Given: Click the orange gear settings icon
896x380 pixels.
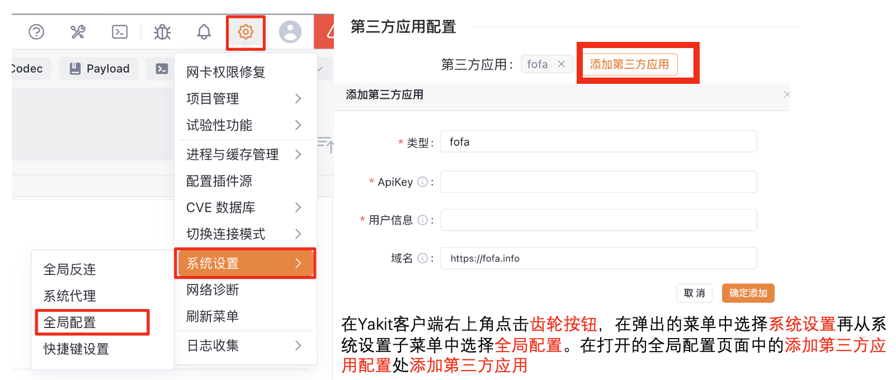Looking at the screenshot, I should click(246, 32).
